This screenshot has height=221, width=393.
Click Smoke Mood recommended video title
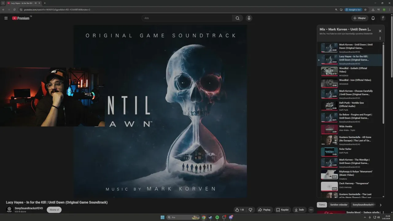coord(363,212)
